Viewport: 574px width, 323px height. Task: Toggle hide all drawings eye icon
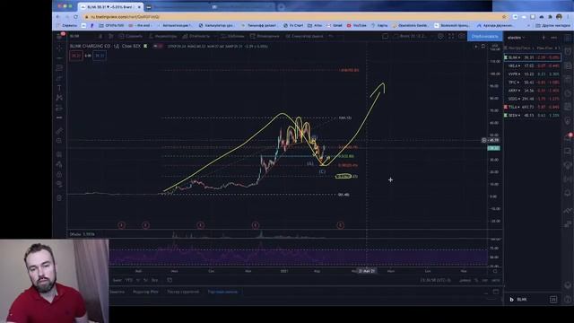tap(59, 184)
